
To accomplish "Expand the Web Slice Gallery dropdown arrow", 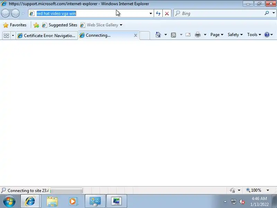I will [x=121, y=25].
